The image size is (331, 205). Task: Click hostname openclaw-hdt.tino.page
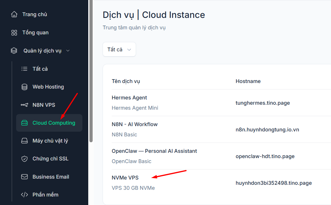265,156
